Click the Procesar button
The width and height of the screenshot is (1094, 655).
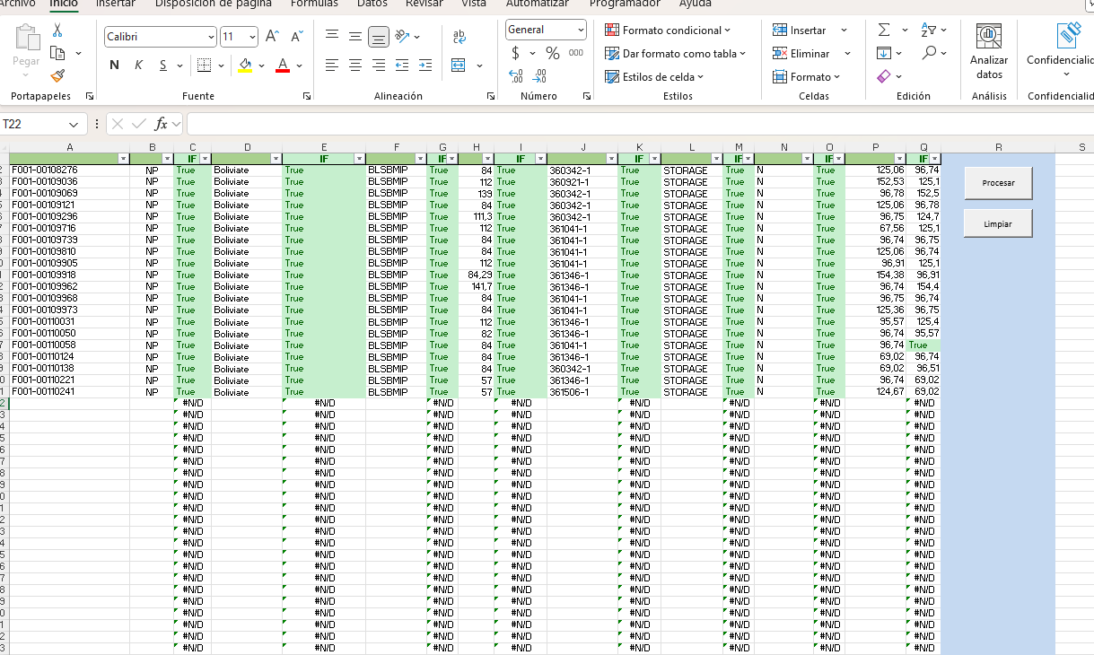coord(998,182)
